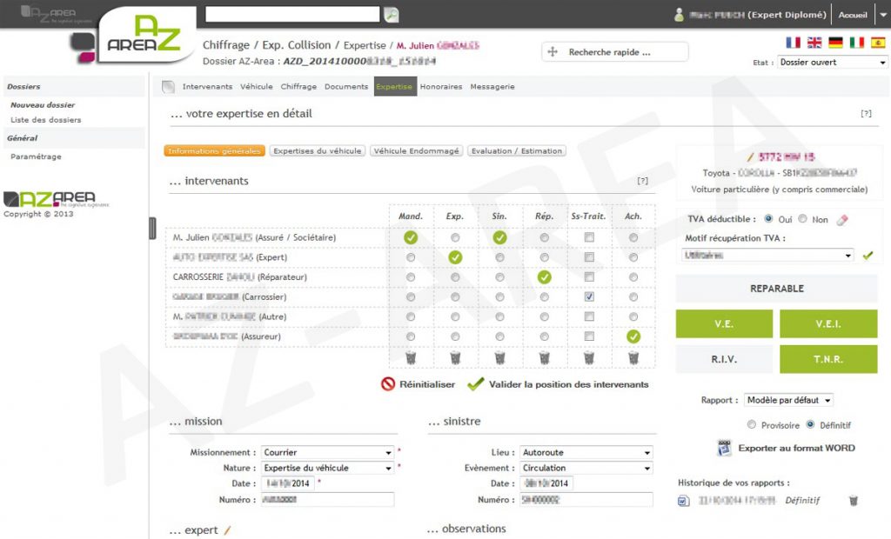
Task: Switch to the Honoraires tab
Action: pos(441,87)
